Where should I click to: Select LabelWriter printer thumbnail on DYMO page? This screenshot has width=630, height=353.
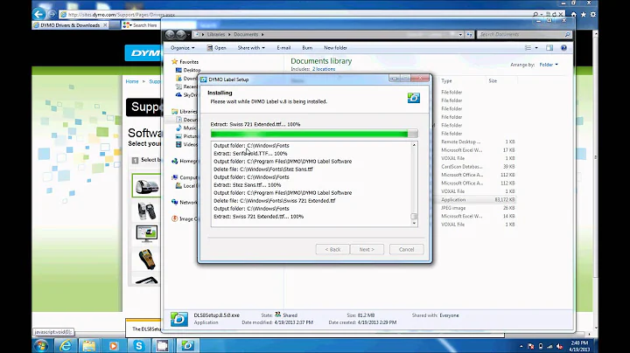(x=146, y=186)
